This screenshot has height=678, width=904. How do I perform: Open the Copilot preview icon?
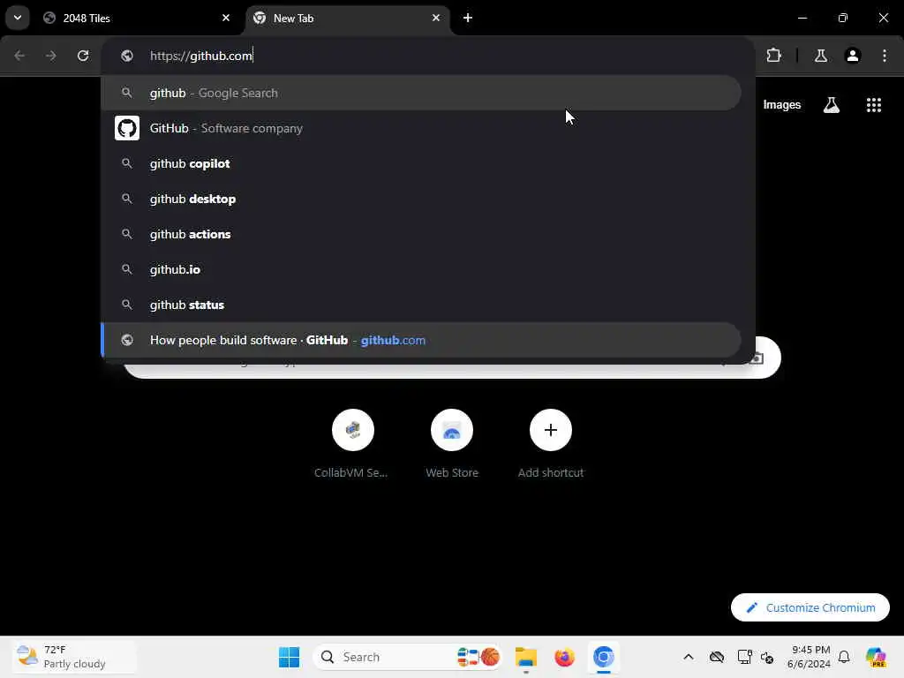[876, 657]
